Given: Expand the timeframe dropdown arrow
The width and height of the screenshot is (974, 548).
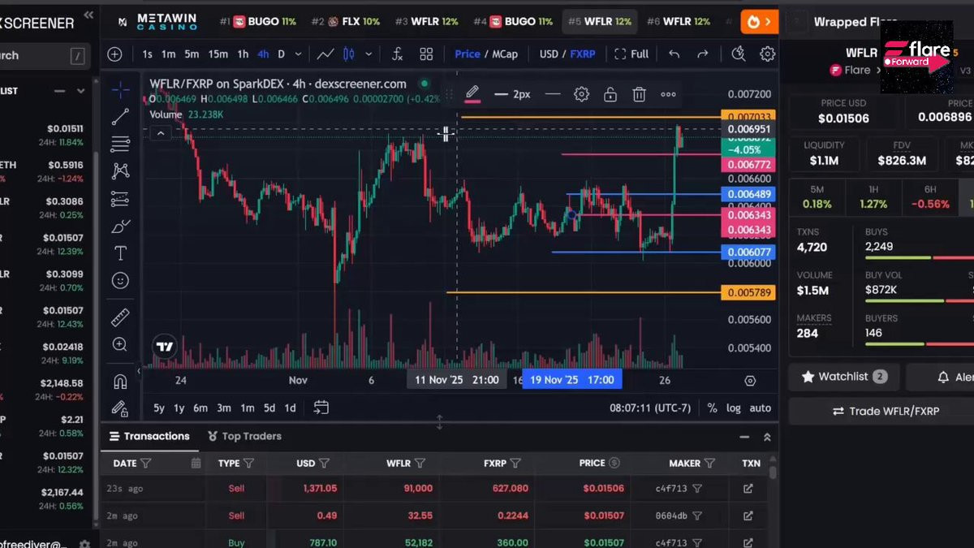Looking at the screenshot, I should 299,54.
